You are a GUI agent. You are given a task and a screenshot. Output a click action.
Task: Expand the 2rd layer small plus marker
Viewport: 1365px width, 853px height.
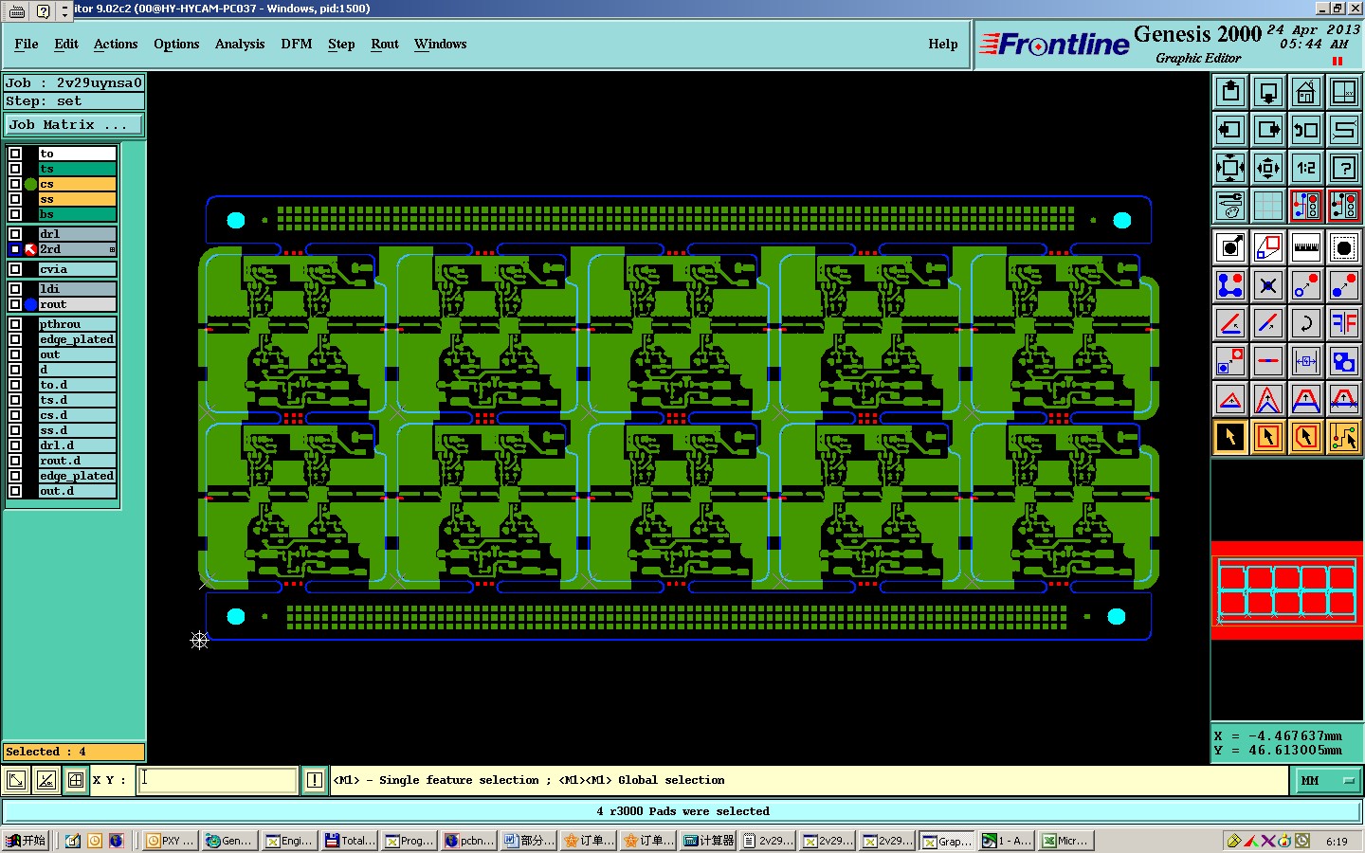[x=112, y=249]
